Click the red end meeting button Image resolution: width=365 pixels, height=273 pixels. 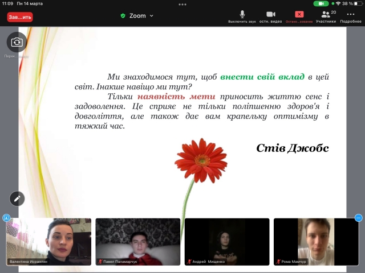pos(20,17)
